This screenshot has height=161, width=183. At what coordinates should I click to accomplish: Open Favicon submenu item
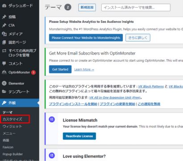pos(8,147)
